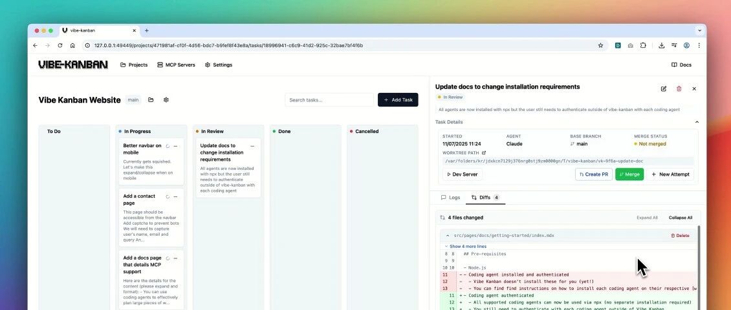731x310 pixels.
Task: Open browser profile avatar
Action: pyautogui.click(x=686, y=46)
